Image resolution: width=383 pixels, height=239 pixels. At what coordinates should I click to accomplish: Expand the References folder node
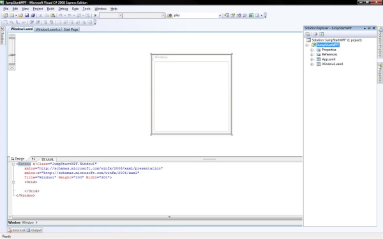coord(312,55)
